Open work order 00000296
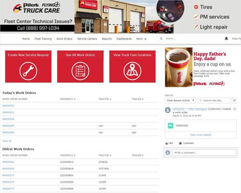 [8, 133]
